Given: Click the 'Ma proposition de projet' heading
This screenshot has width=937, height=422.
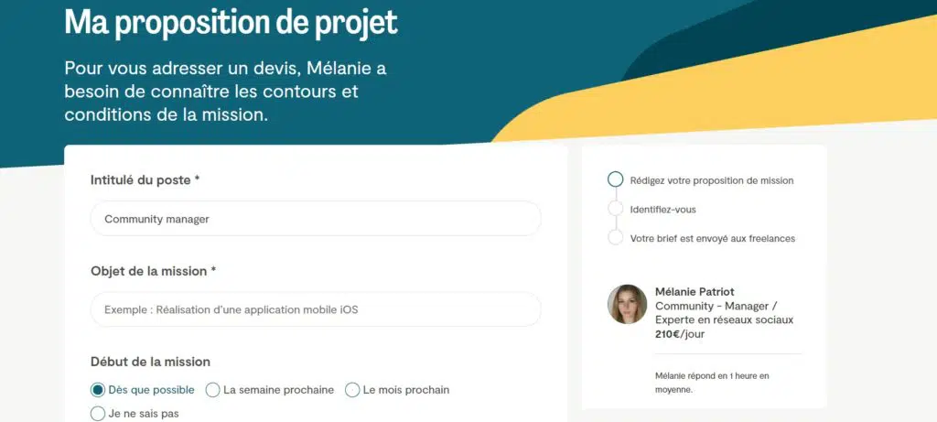Looking at the screenshot, I should point(231,22).
